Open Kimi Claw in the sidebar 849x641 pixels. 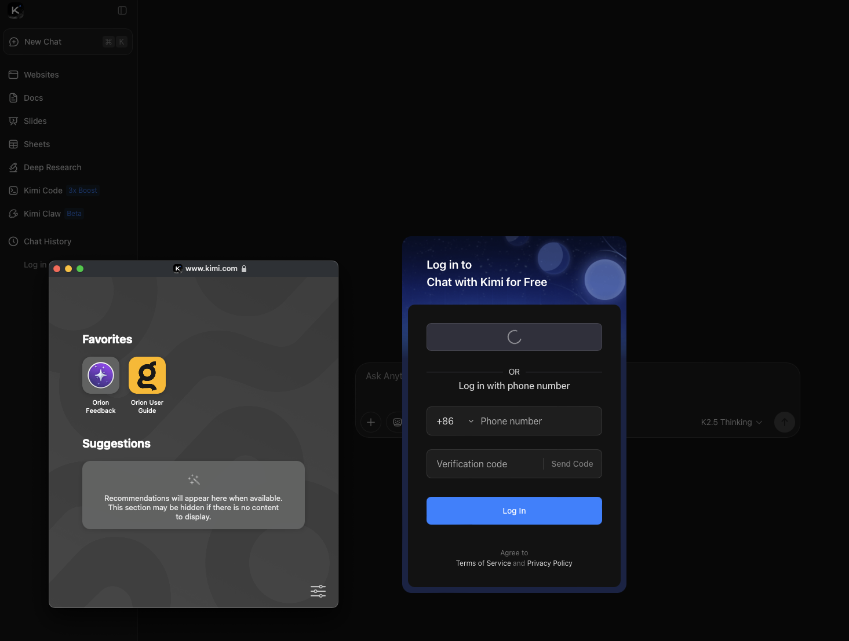click(x=68, y=214)
